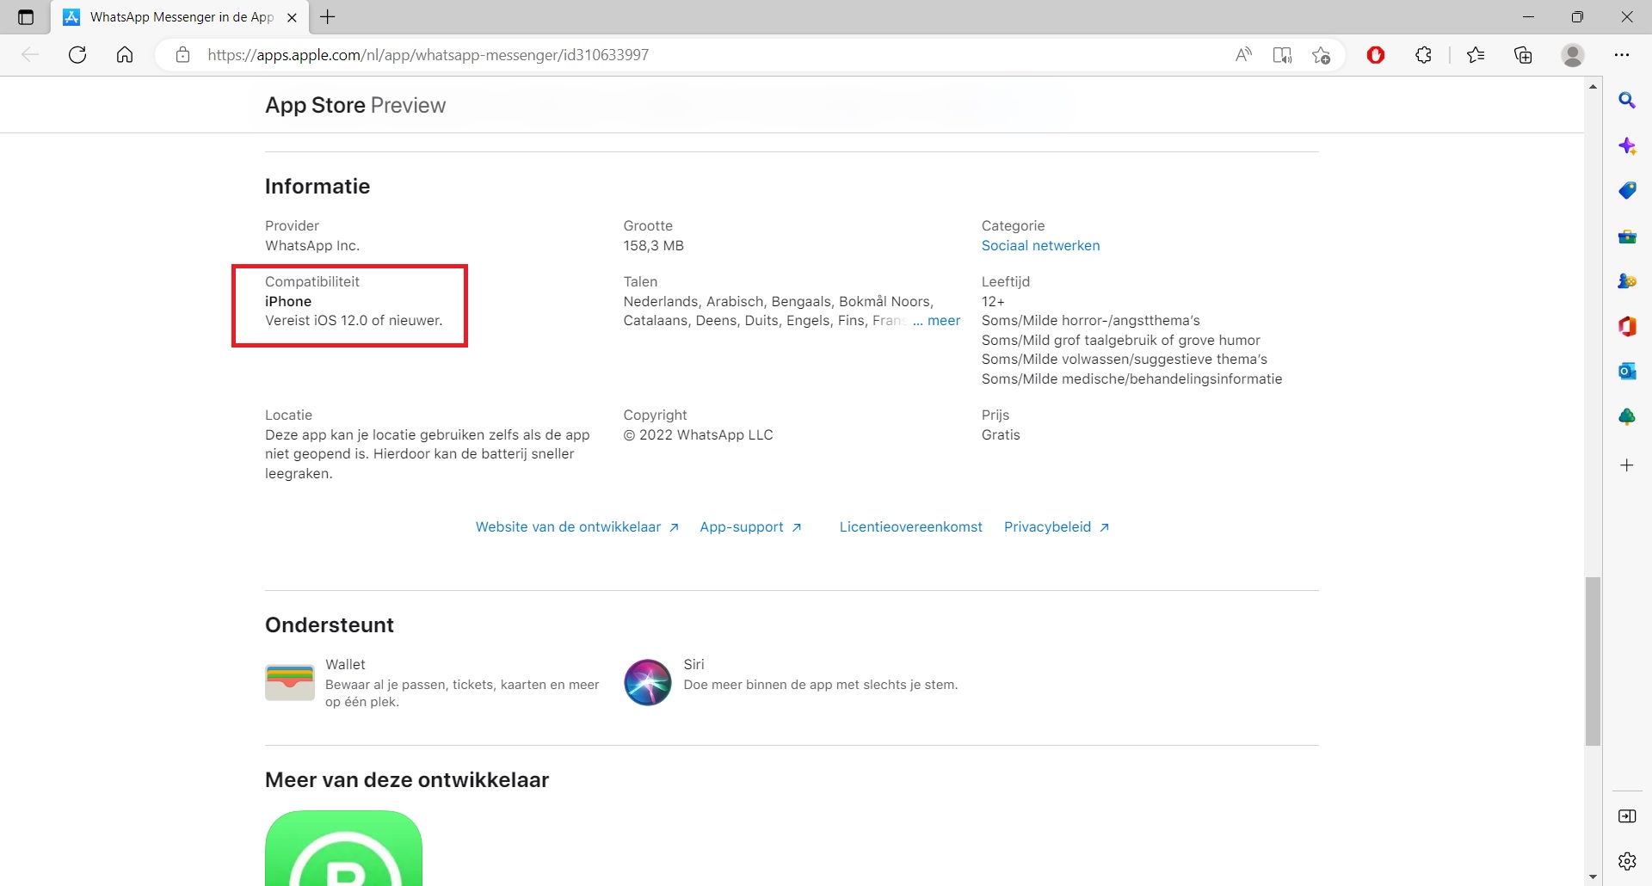Open tab actions menu
1652x886 pixels.
(x=26, y=17)
